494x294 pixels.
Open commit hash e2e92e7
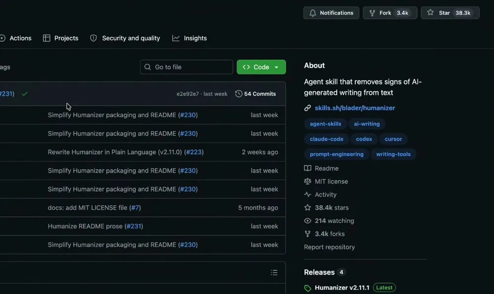click(x=187, y=94)
